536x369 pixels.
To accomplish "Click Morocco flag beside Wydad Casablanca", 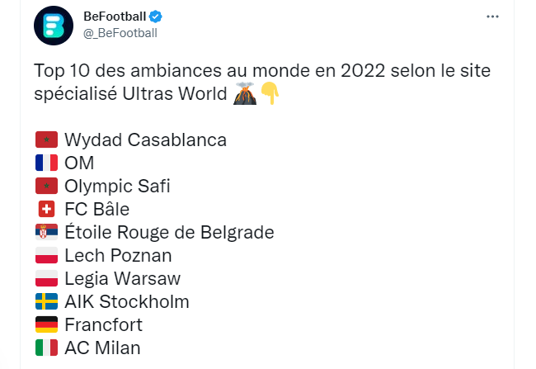I will (x=46, y=140).
